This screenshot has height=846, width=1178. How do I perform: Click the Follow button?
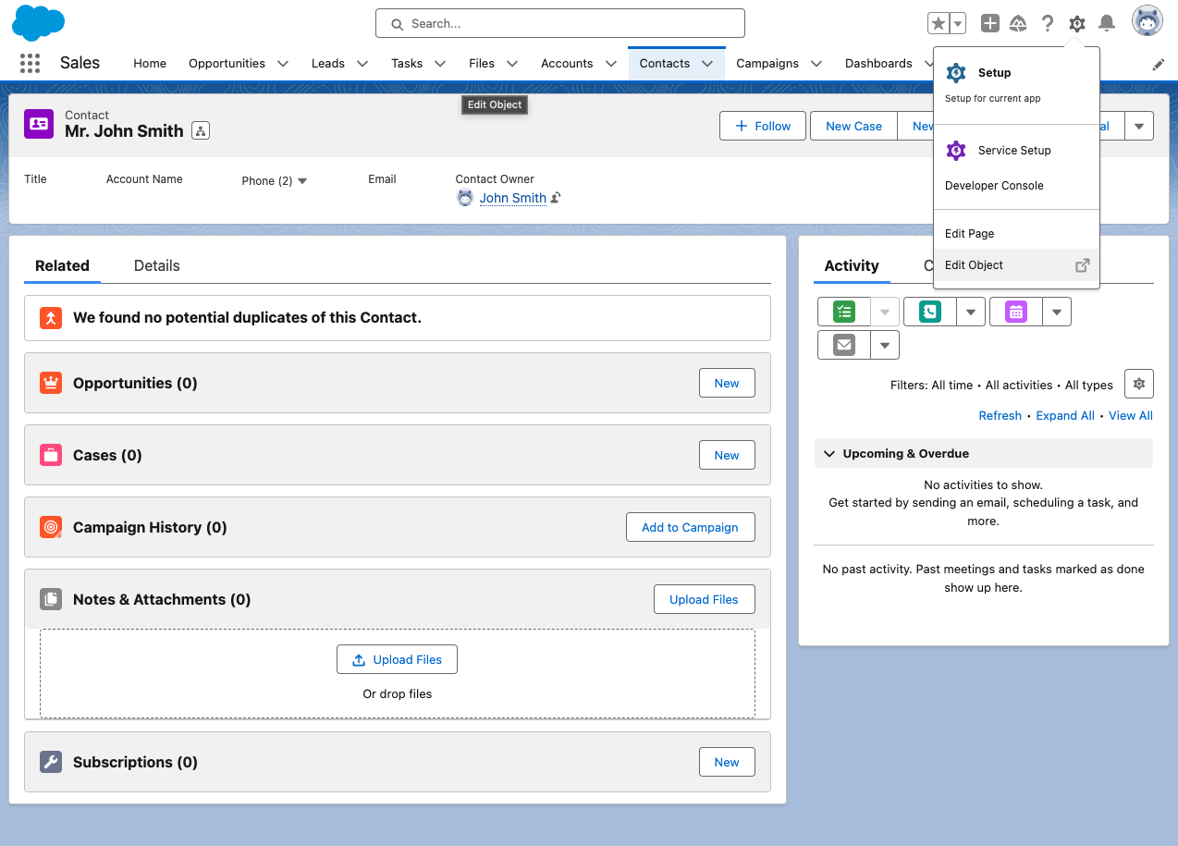(763, 127)
